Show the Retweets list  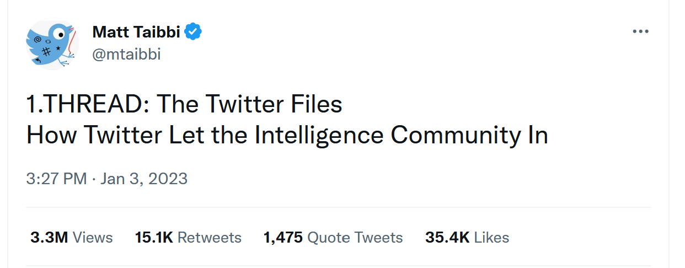coord(210,238)
